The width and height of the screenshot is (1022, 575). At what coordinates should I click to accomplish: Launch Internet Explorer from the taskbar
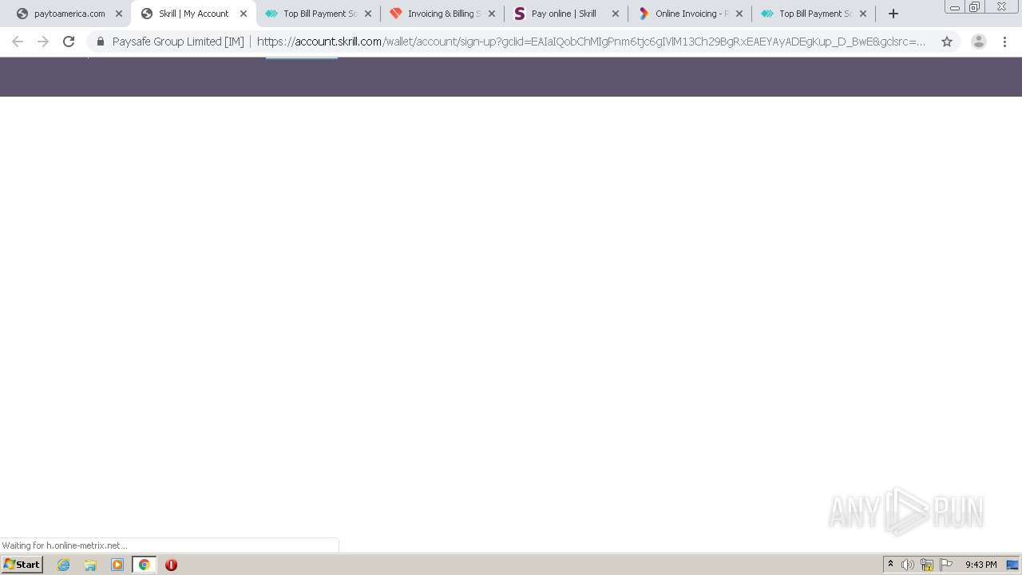click(64, 565)
